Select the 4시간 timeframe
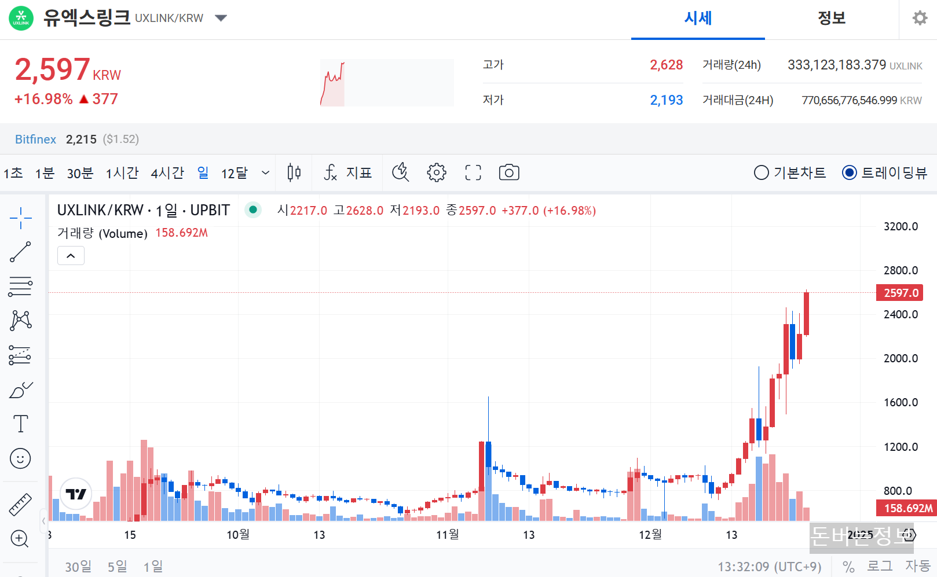The width and height of the screenshot is (937, 577). [167, 172]
